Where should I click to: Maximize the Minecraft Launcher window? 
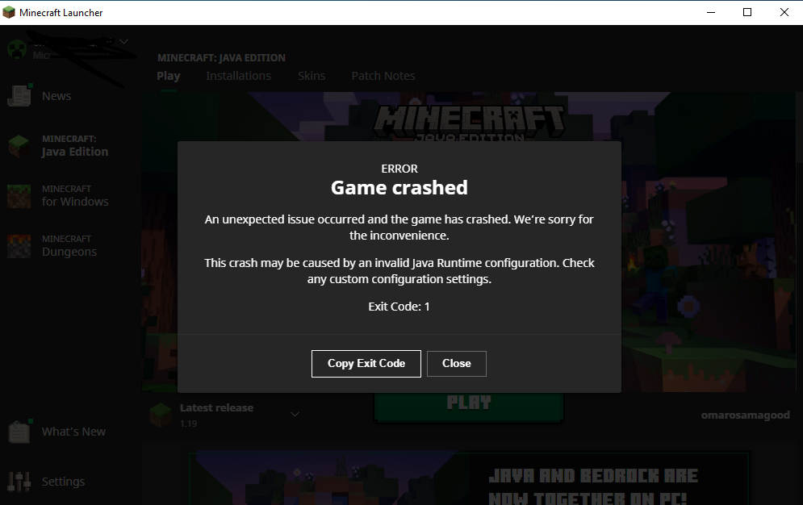pyautogui.click(x=747, y=12)
